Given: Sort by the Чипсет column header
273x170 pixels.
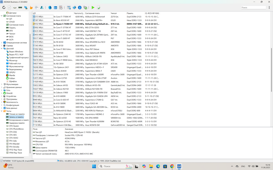Looking at the screenshot, I should pos(118,13).
